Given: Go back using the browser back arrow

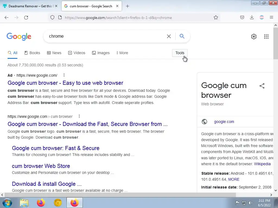Looking at the screenshot, I should tap(7, 18).
